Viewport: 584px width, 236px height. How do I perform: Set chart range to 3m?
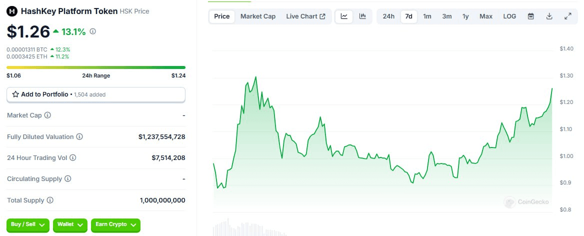pos(447,16)
